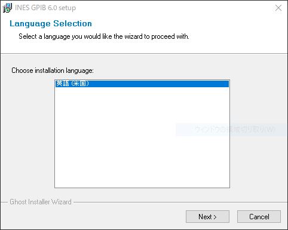Close the INES GPIB setup window
288x230 pixels.
click(278, 8)
